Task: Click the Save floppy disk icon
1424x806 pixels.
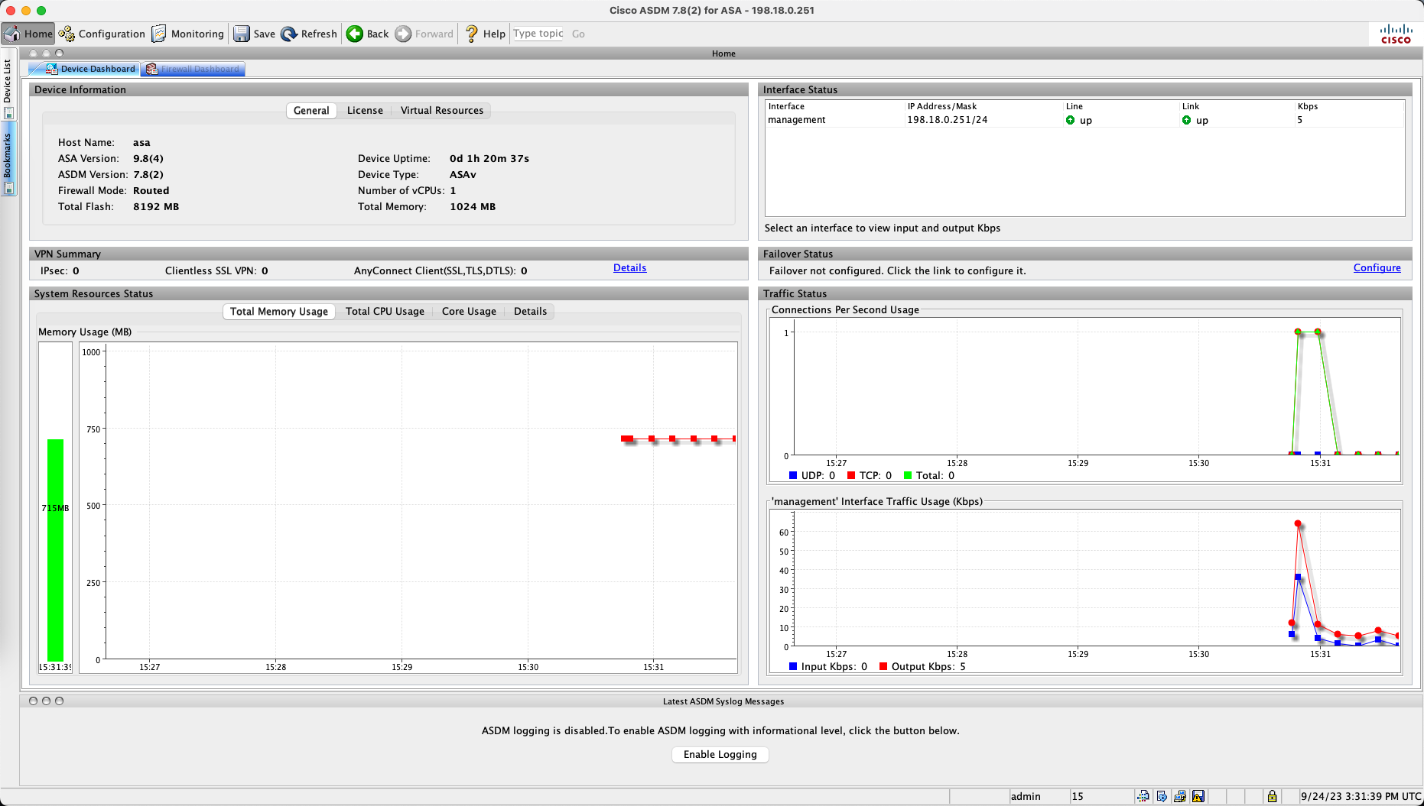Action: (x=242, y=34)
